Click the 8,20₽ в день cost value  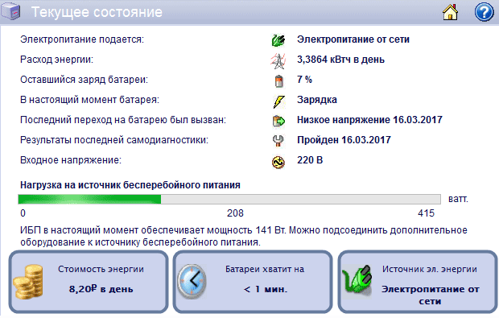pos(101,289)
